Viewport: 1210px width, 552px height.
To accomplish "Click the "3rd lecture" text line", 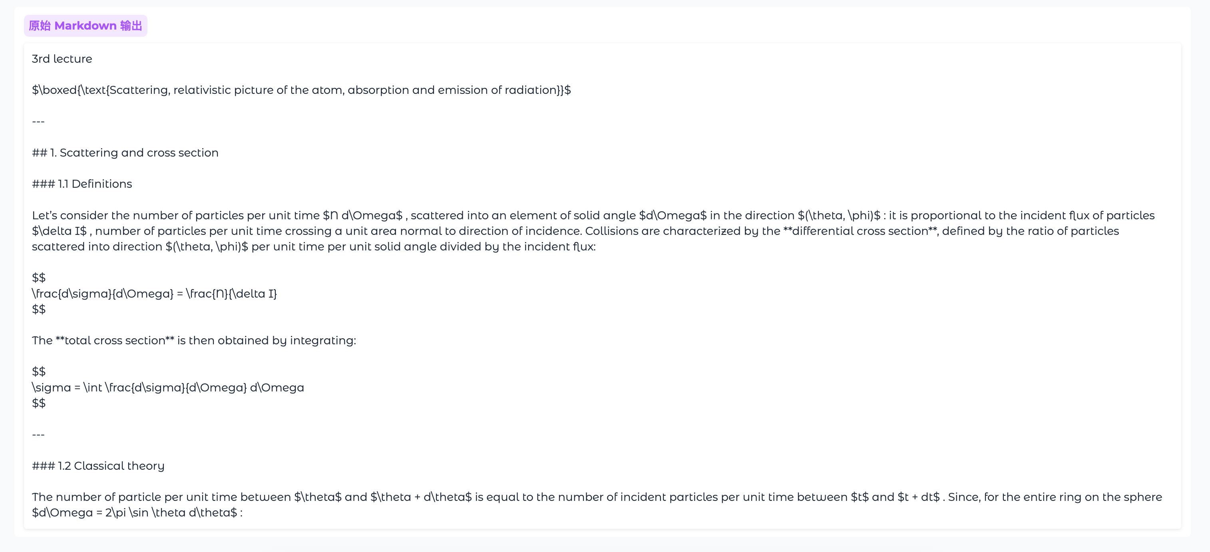I will (x=62, y=59).
